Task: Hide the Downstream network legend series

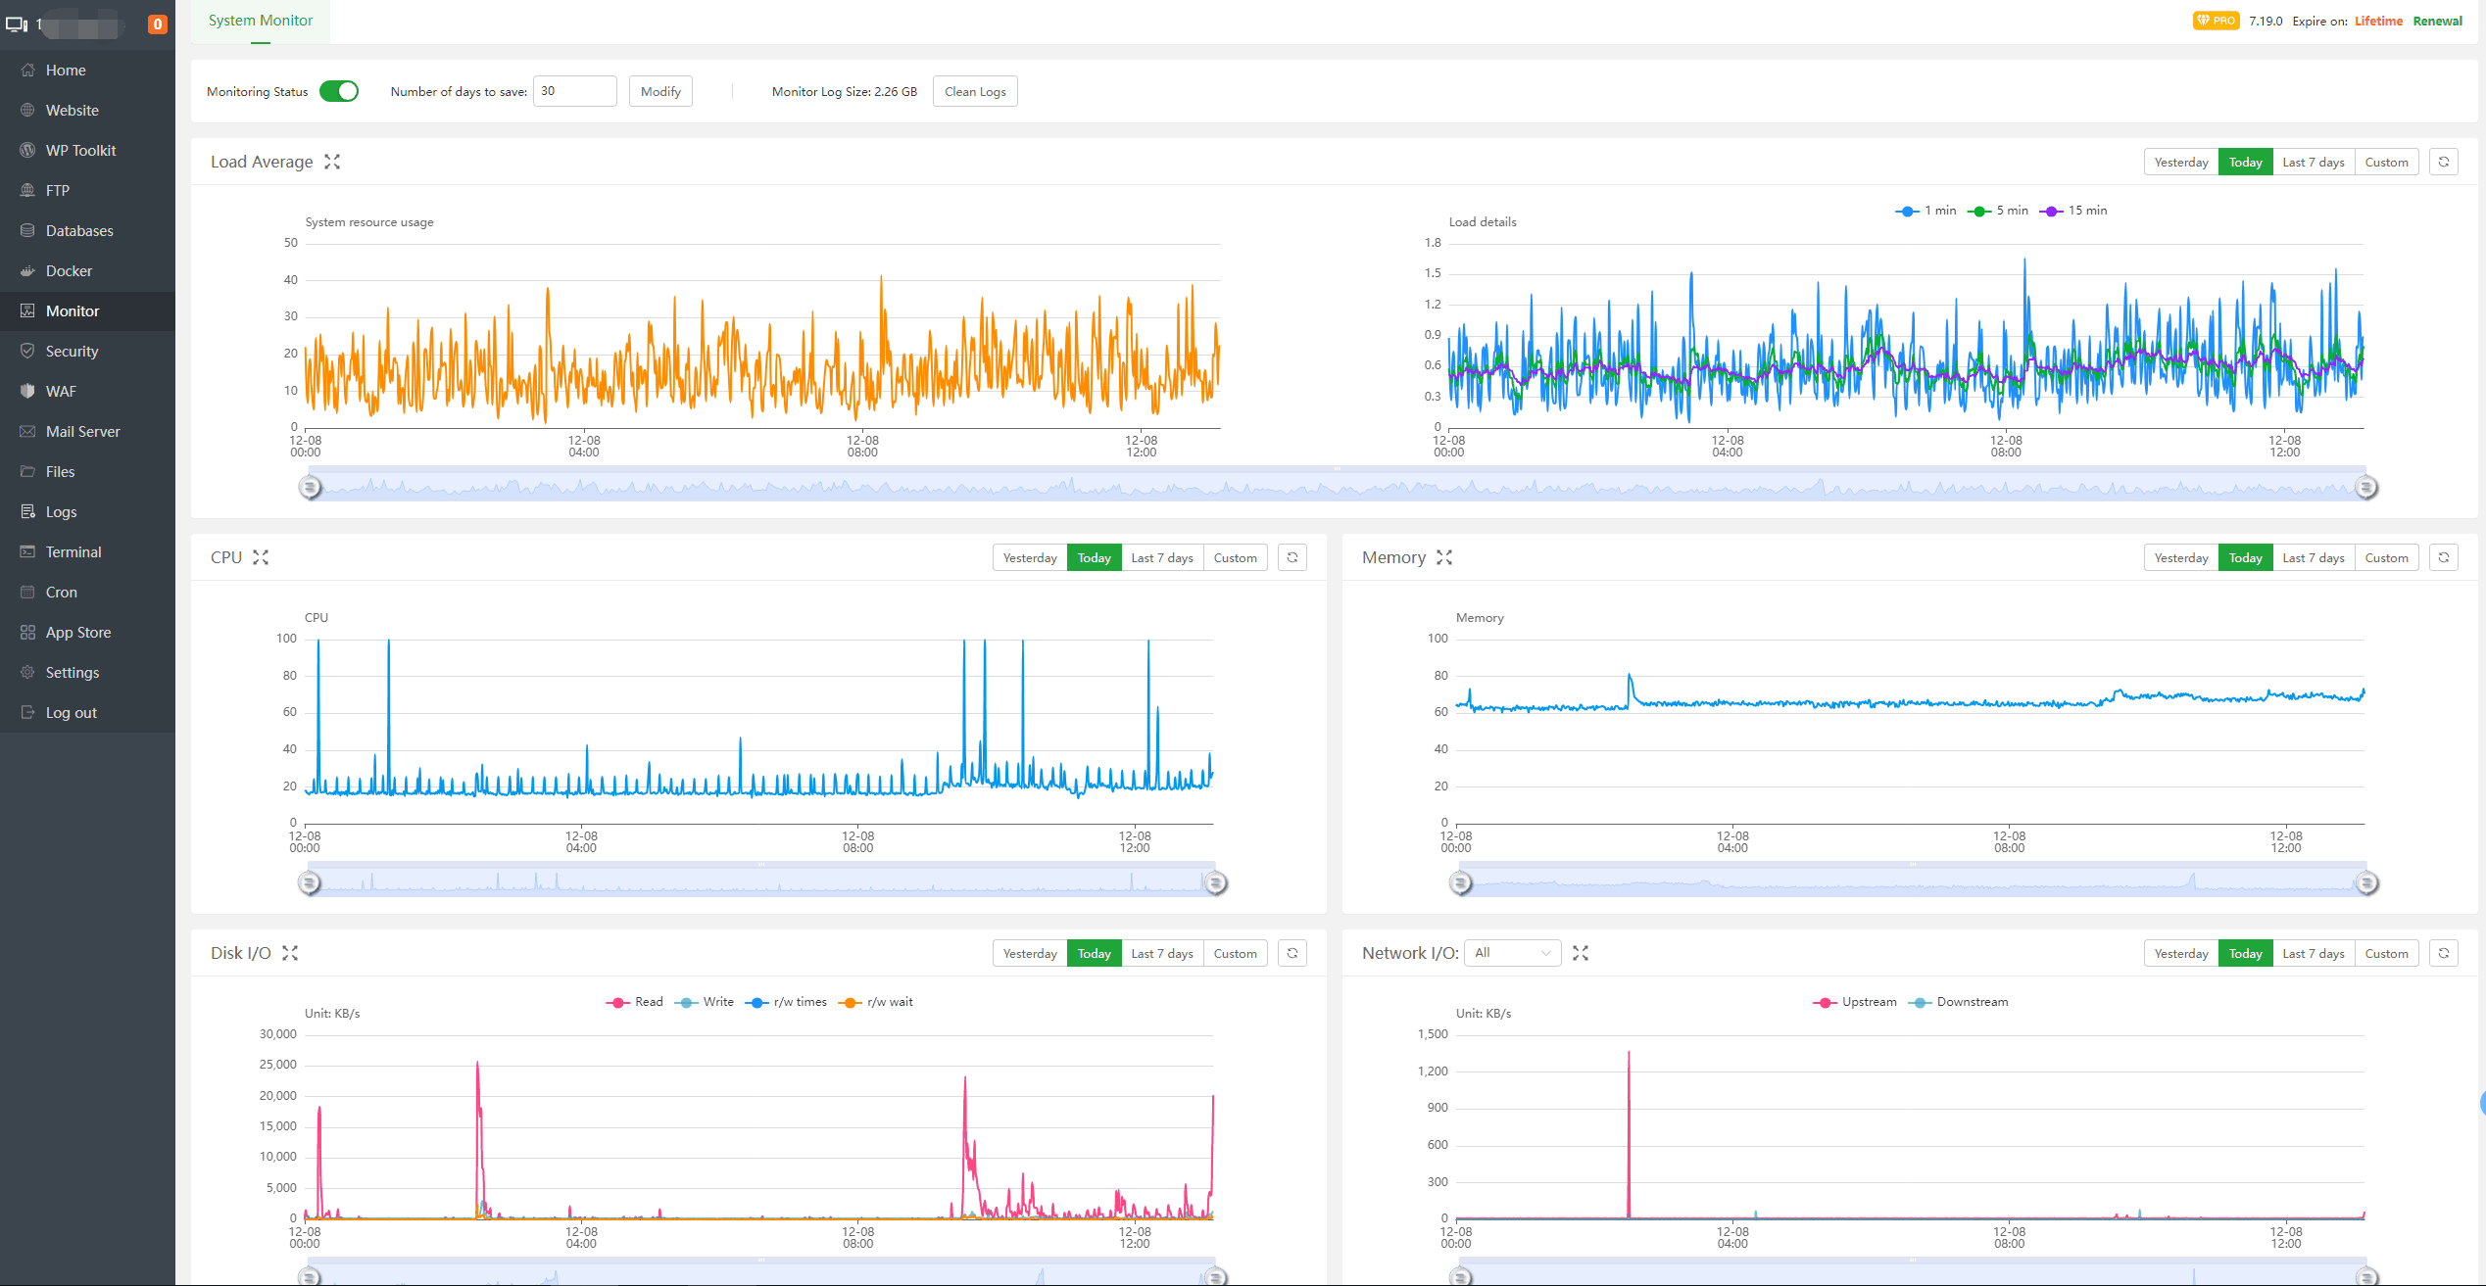Action: 1960,1002
